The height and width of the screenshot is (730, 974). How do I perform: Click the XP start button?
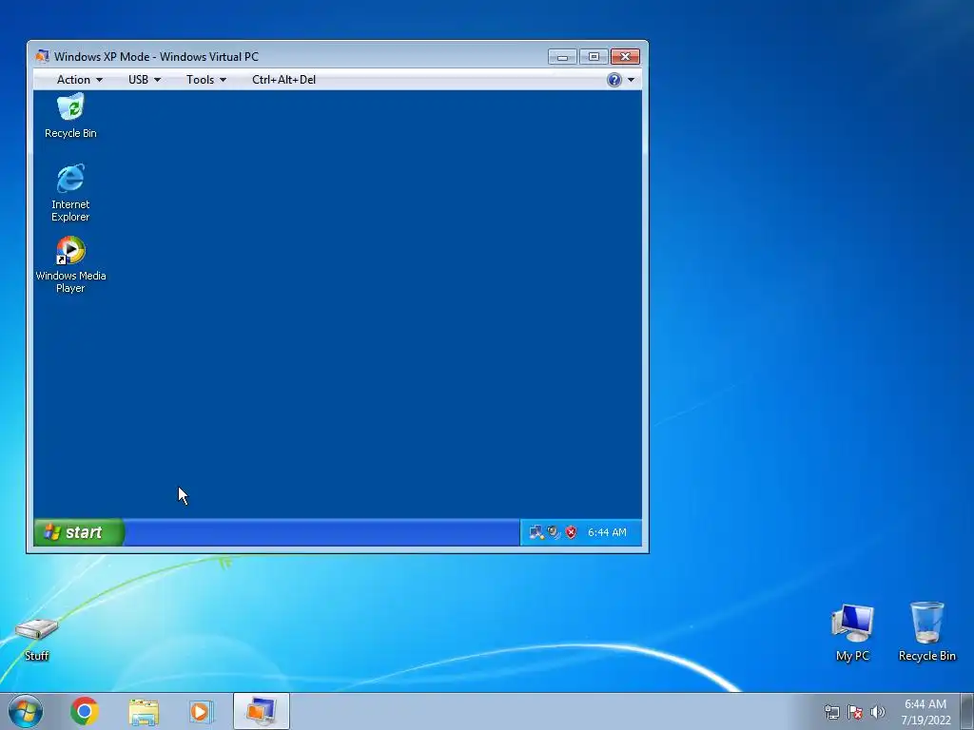pos(79,532)
